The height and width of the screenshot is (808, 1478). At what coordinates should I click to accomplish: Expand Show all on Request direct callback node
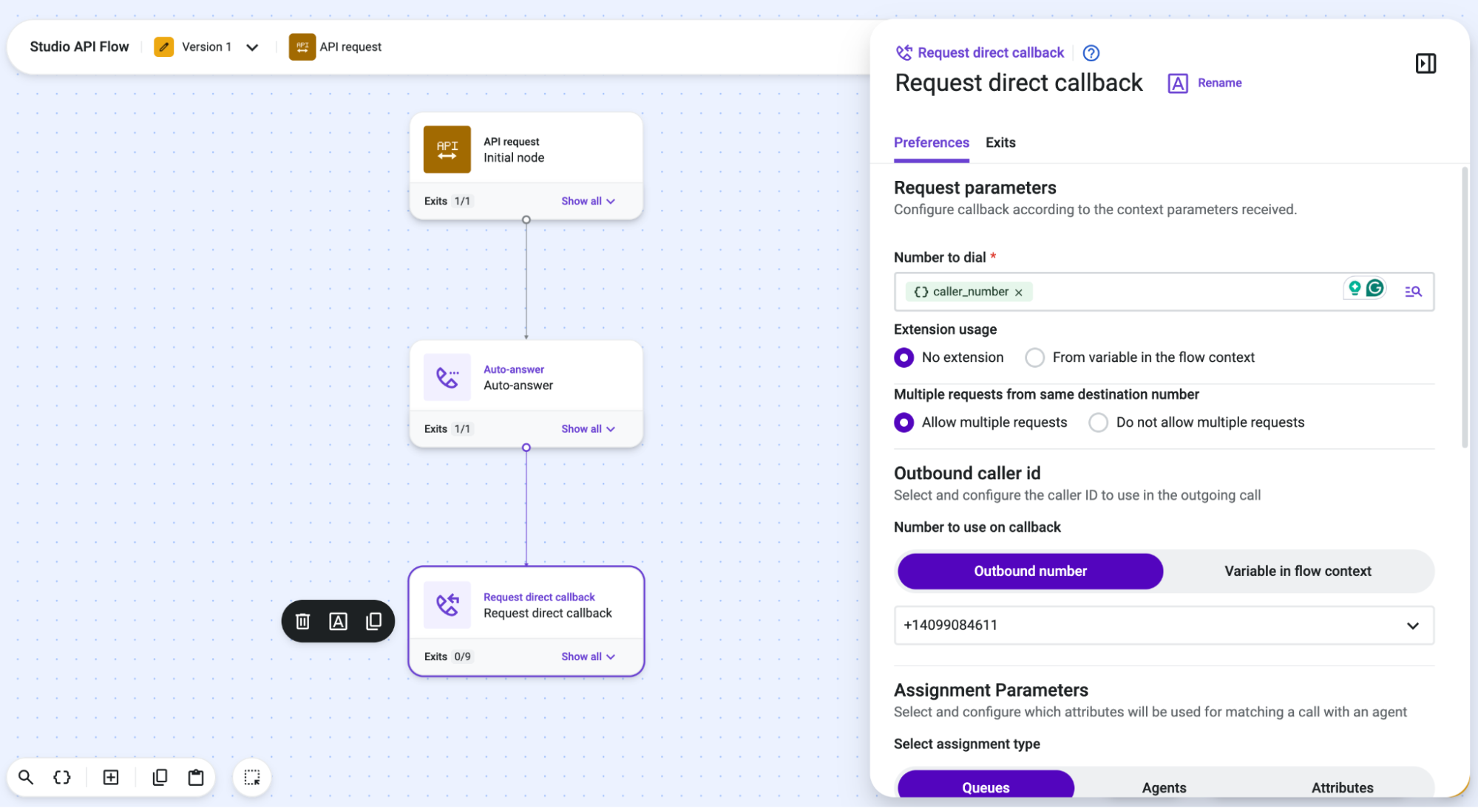point(588,657)
